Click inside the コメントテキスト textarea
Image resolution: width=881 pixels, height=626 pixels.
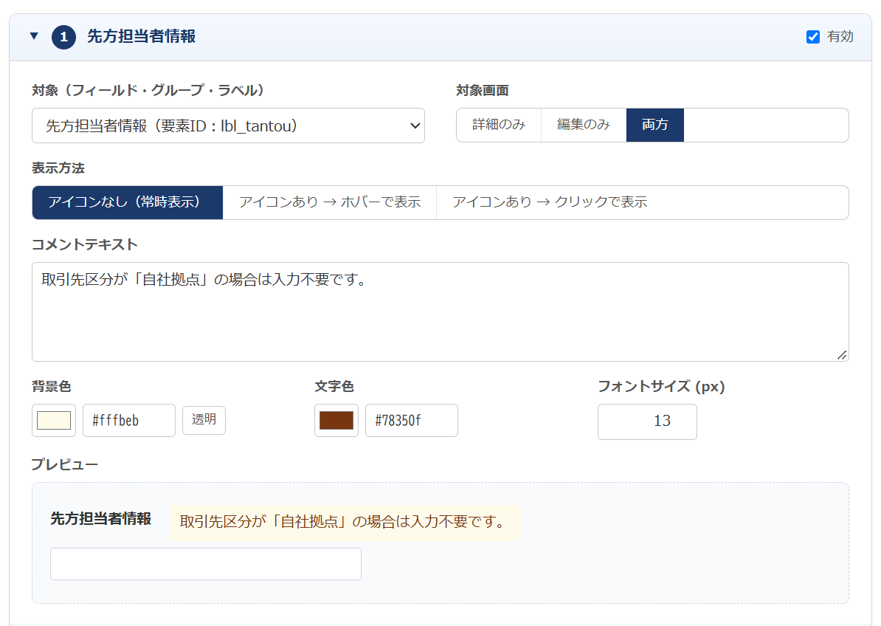(x=440, y=312)
